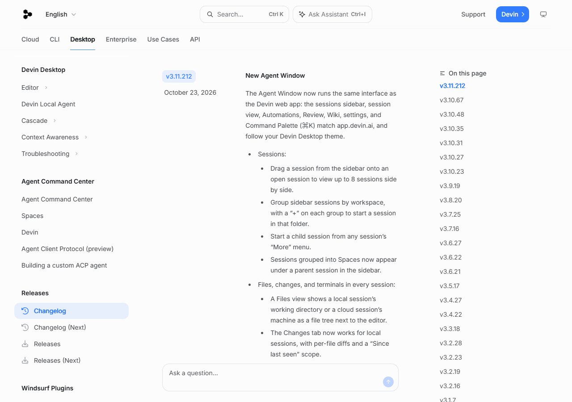This screenshot has width=572, height=402.
Task: Select the Desktop tab
Action: click(83, 39)
